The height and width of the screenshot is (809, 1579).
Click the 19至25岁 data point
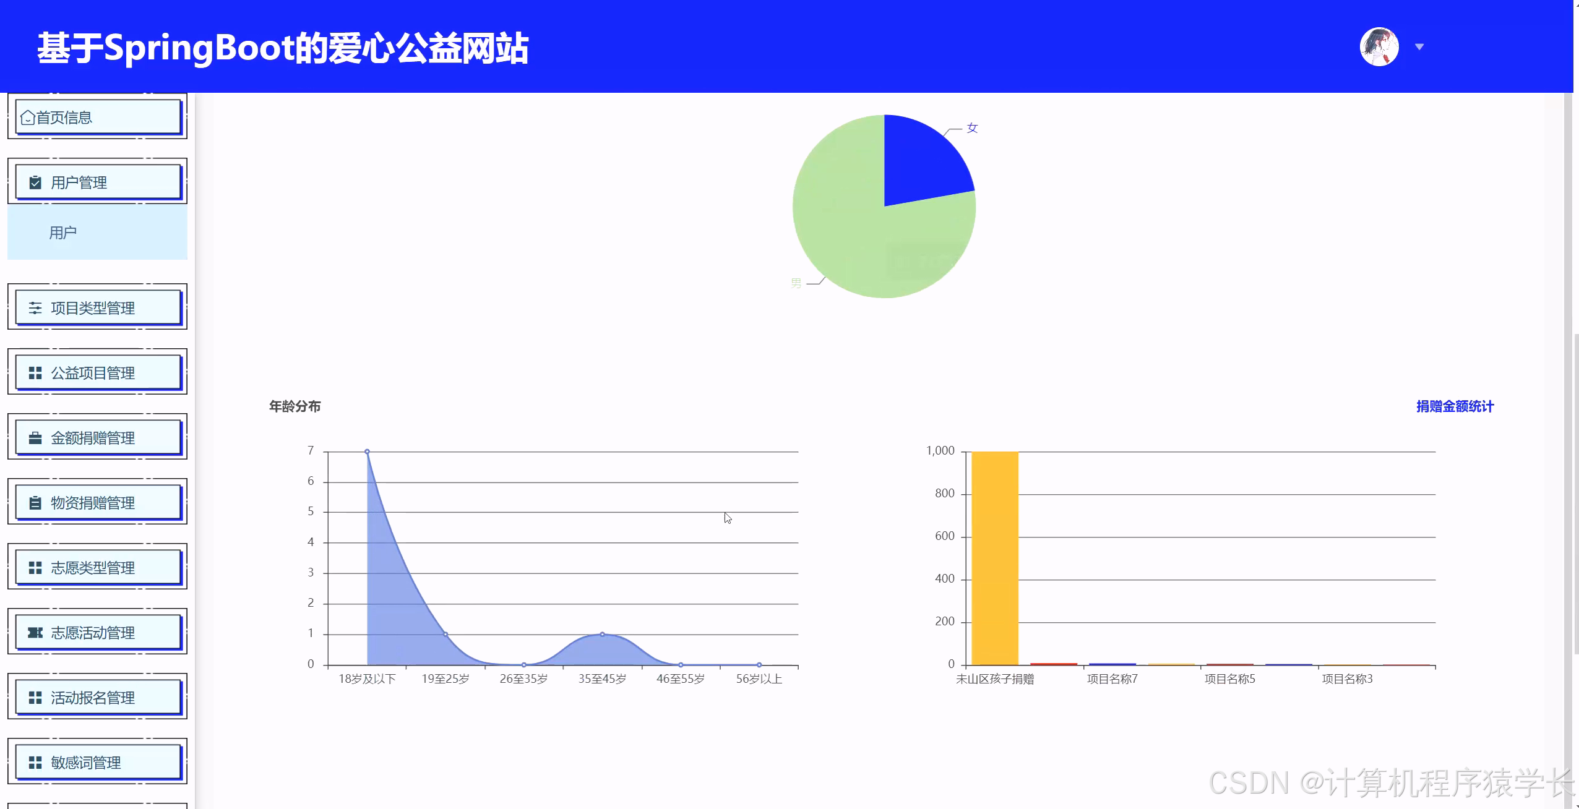click(445, 634)
